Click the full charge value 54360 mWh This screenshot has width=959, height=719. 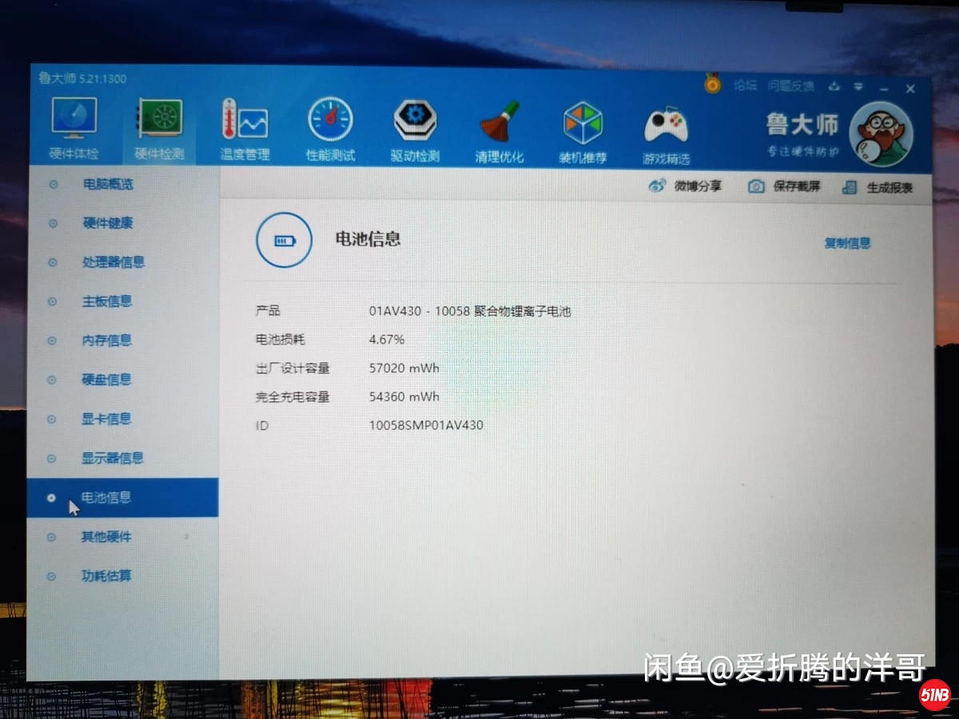pos(404,397)
